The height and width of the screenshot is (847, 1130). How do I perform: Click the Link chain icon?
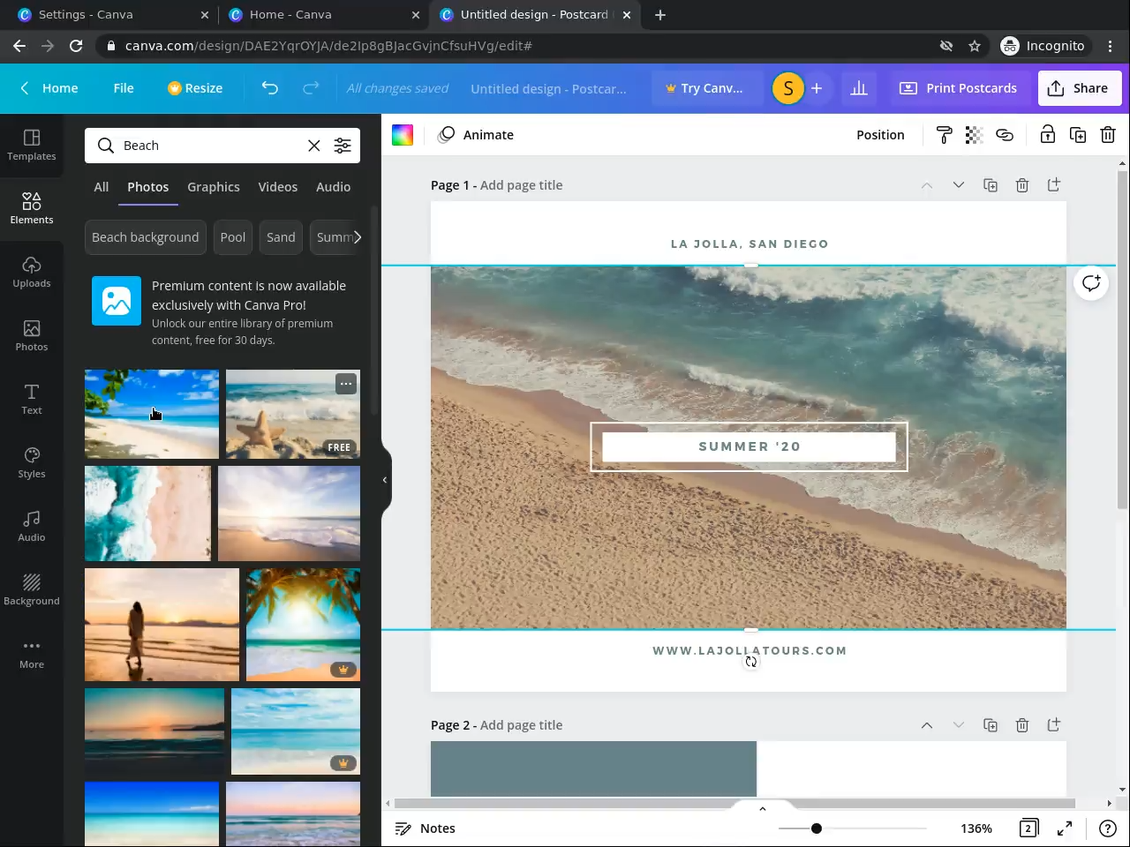1004,135
